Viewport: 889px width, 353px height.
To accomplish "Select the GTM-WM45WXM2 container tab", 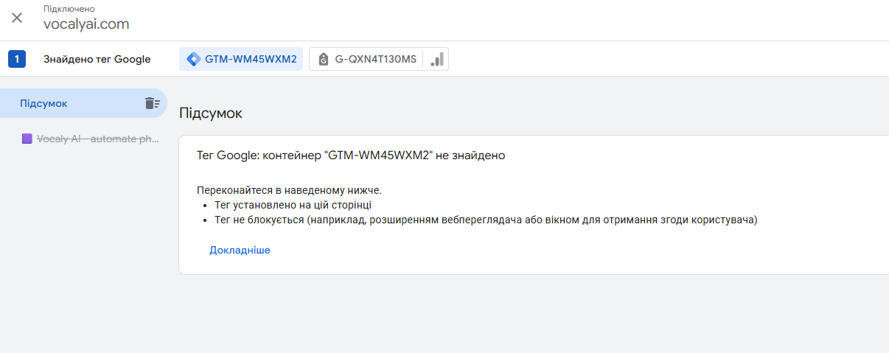I will coord(242,59).
